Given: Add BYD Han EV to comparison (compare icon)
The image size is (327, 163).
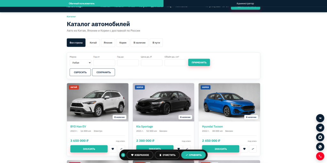Looking at the screenshot, I should pyautogui.click(x=121, y=149).
